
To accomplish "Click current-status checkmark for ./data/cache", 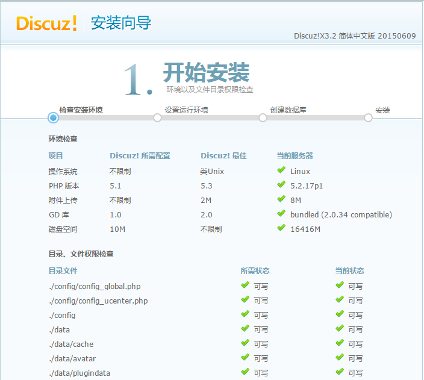I will click(340, 343).
